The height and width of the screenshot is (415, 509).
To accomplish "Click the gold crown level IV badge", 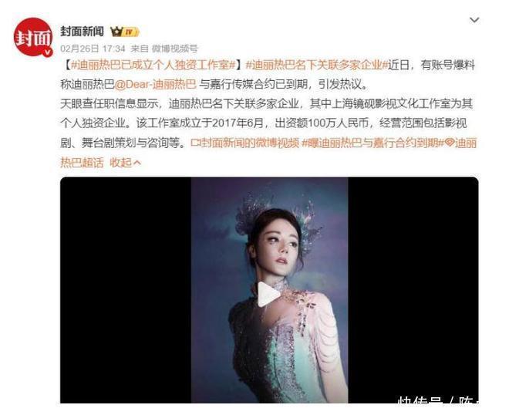I will (x=125, y=32).
